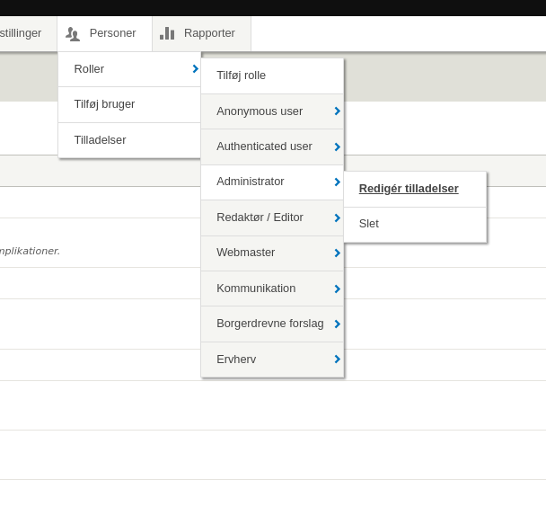
Task: Click the chevron next to Administrator
Action: coord(337,182)
